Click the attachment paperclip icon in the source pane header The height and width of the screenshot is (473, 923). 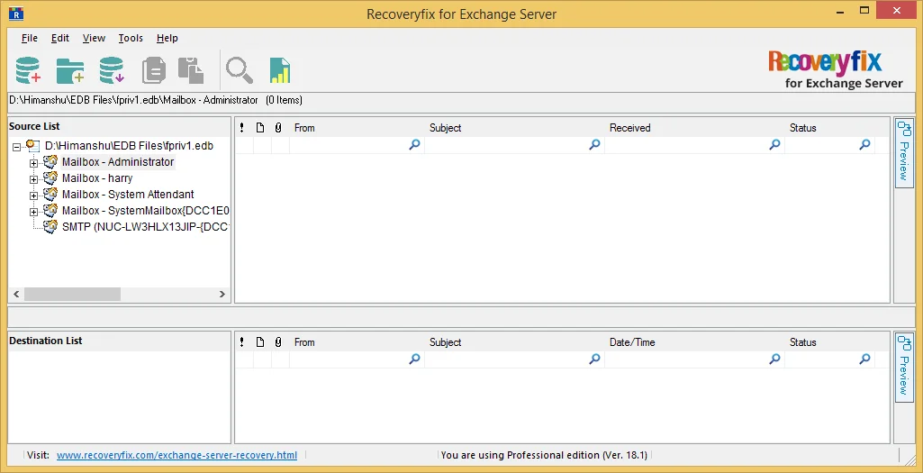coord(278,128)
